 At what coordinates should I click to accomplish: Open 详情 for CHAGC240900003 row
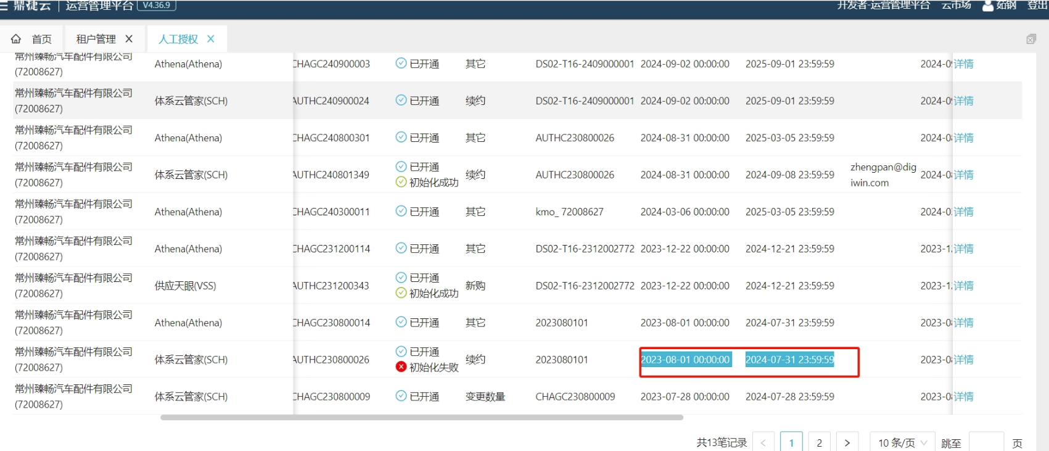coord(963,64)
